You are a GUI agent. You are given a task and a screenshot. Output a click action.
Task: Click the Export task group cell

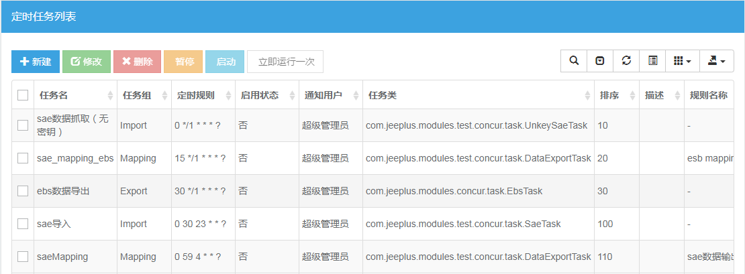click(x=144, y=191)
